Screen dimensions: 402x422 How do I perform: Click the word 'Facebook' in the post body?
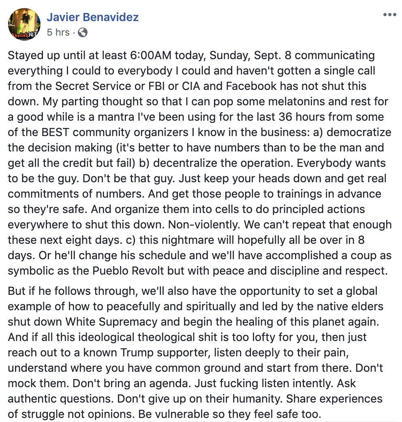tap(251, 86)
